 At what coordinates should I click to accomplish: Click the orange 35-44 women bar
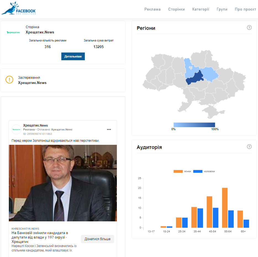click(x=194, y=217)
